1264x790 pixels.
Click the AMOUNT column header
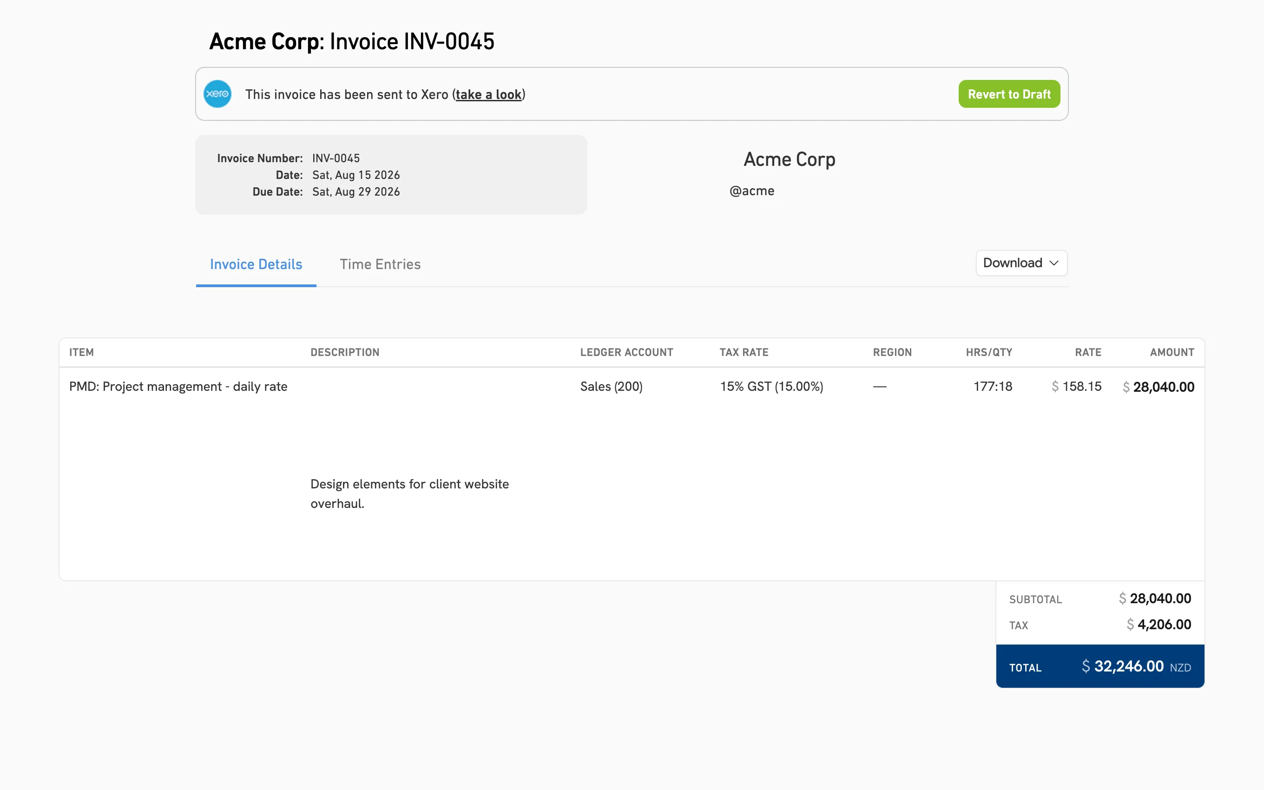[1172, 352]
